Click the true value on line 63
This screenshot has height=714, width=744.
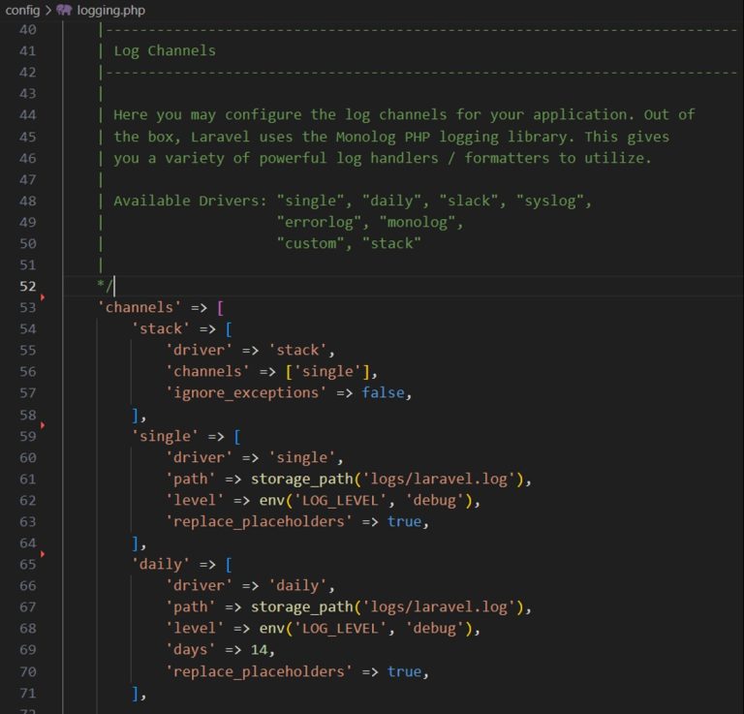point(404,521)
